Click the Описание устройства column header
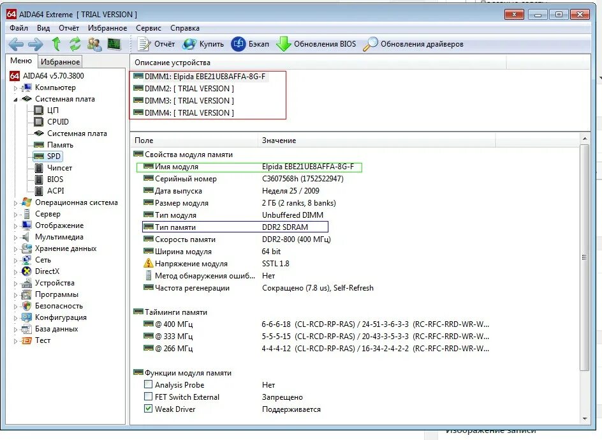 point(318,63)
